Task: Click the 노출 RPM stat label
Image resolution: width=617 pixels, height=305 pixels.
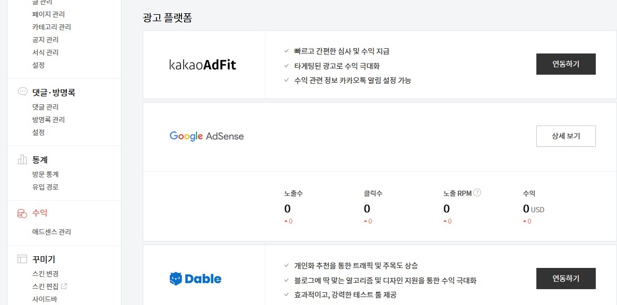Action: point(457,193)
